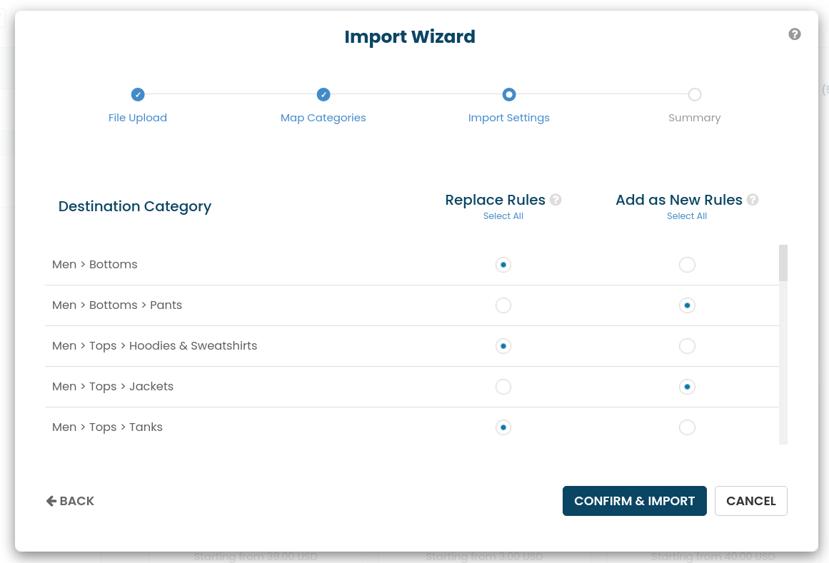Click the File Upload completed step circle
Image resolution: width=829 pixels, height=563 pixels.
(138, 94)
